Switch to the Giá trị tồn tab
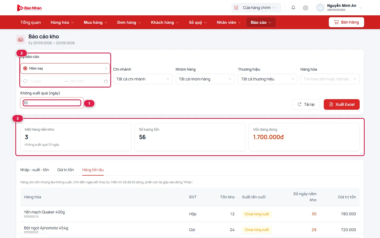 pyautogui.click(x=65, y=170)
